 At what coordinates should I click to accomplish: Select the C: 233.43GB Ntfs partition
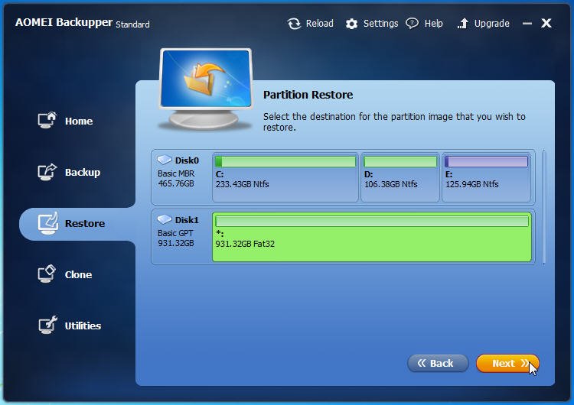tap(285, 177)
